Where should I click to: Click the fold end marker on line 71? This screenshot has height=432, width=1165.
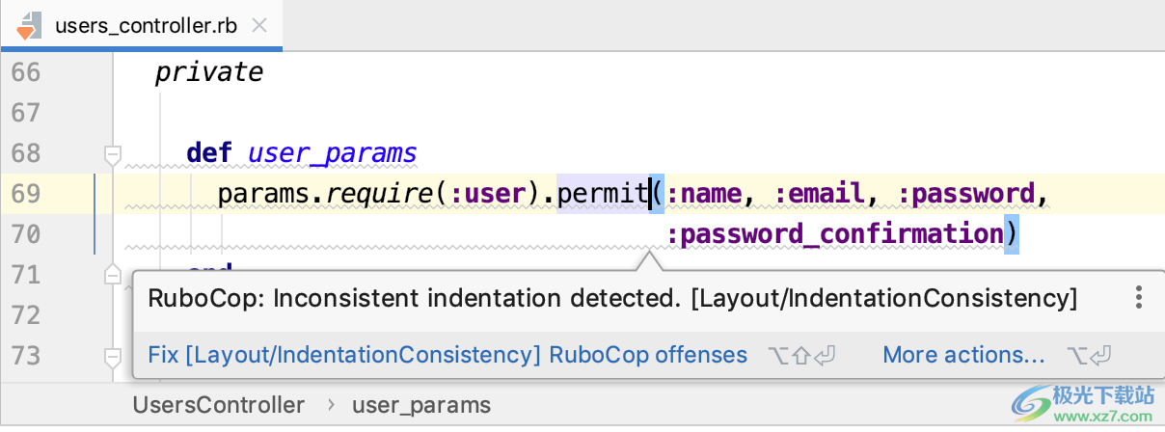pos(113,275)
